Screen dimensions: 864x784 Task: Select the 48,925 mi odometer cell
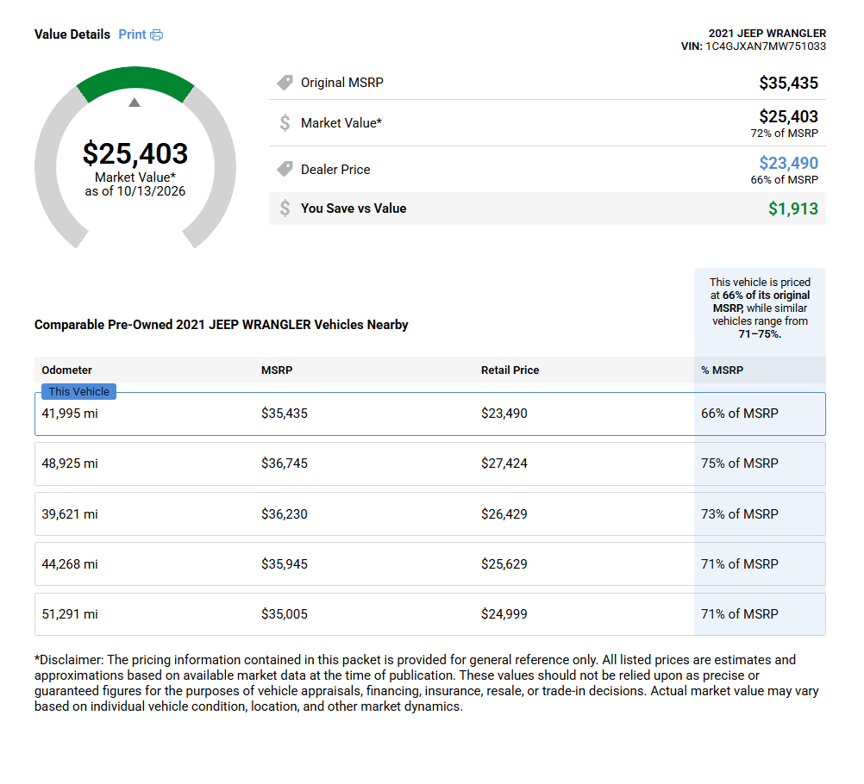(x=70, y=464)
